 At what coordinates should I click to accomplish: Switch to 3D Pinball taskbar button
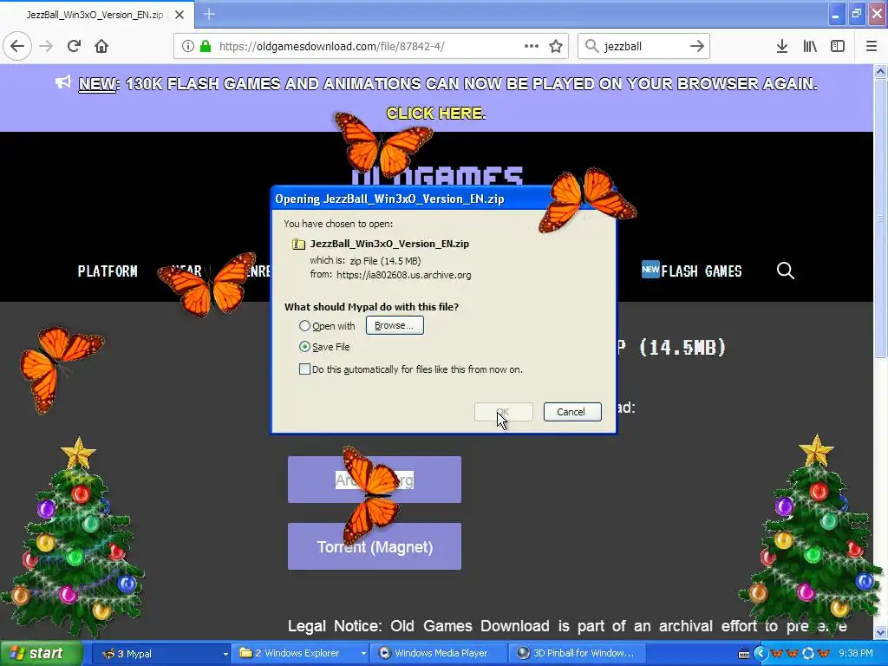[x=578, y=654]
